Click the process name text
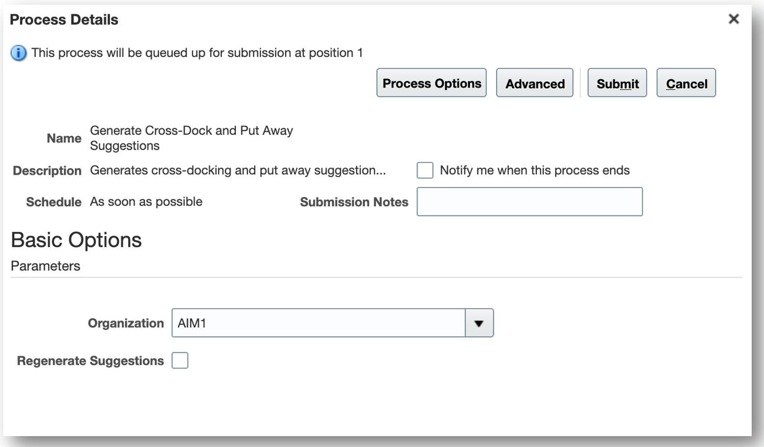Image resolution: width=764 pixels, height=447 pixels. (191, 138)
